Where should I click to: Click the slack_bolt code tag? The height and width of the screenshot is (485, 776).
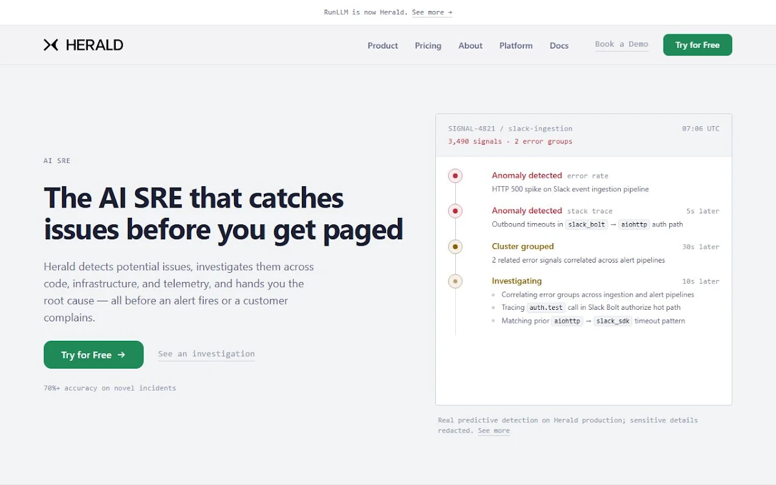pos(587,224)
